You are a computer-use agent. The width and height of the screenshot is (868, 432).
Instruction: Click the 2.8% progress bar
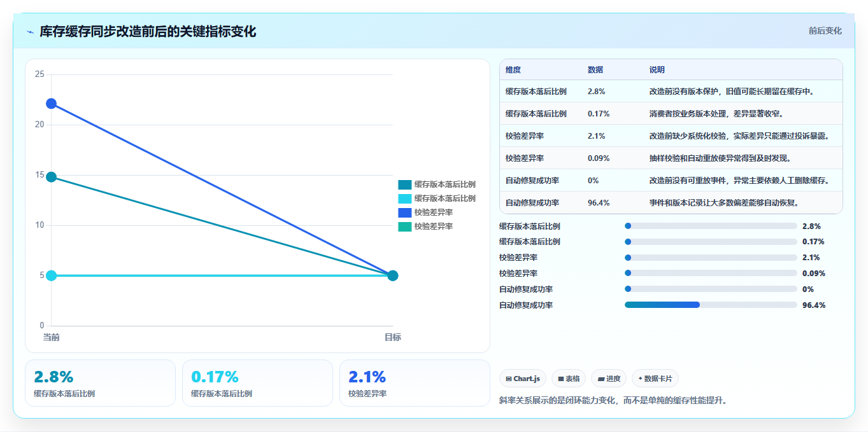tap(711, 226)
